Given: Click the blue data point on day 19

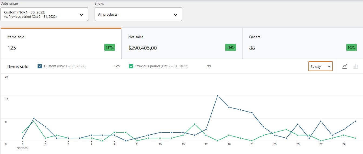Looking at the screenshot, I should pos(229,107).
